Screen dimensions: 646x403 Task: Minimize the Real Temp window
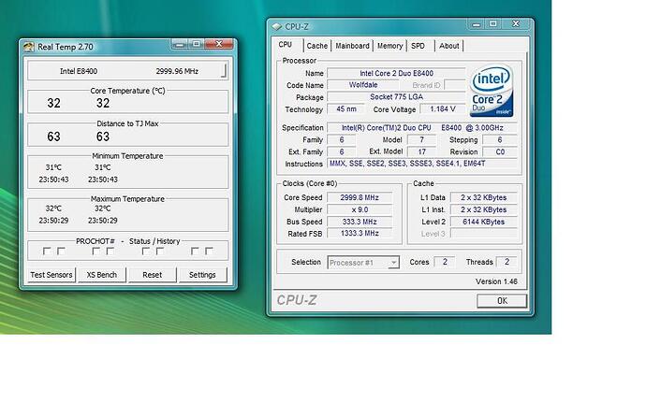point(180,44)
